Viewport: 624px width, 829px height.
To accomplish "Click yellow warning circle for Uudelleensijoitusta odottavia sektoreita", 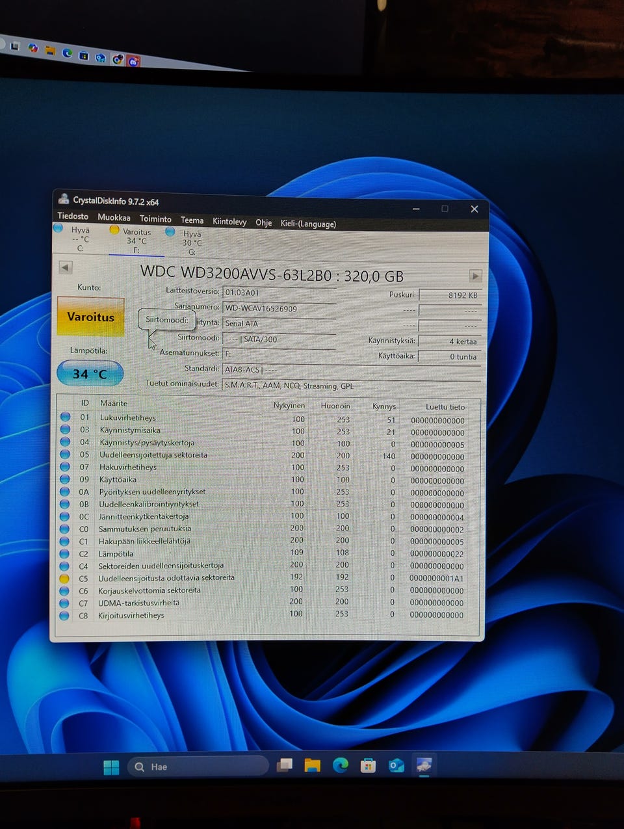I will click(x=64, y=578).
